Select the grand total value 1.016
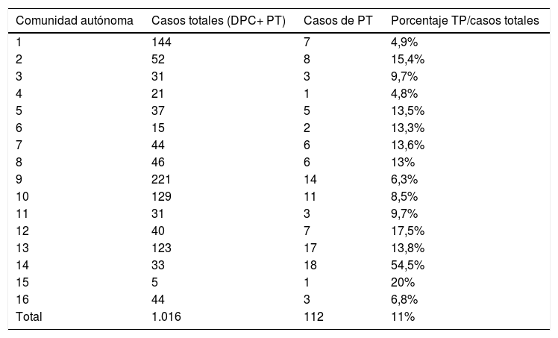558x338 pixels. point(167,316)
